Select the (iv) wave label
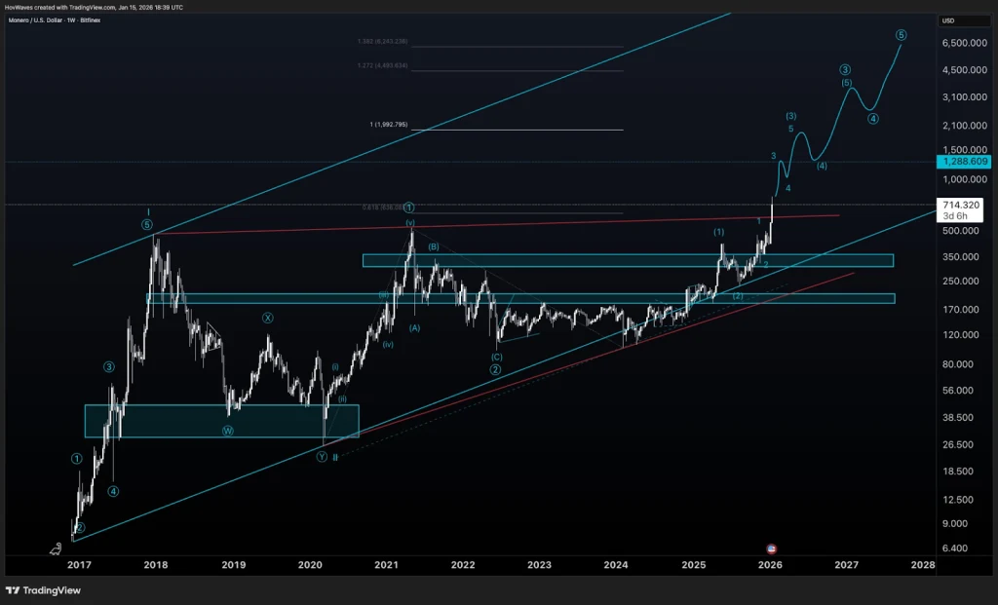This screenshot has height=605, width=998. [x=388, y=344]
